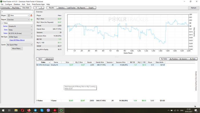Open Telegram from the taskbar

35,110
